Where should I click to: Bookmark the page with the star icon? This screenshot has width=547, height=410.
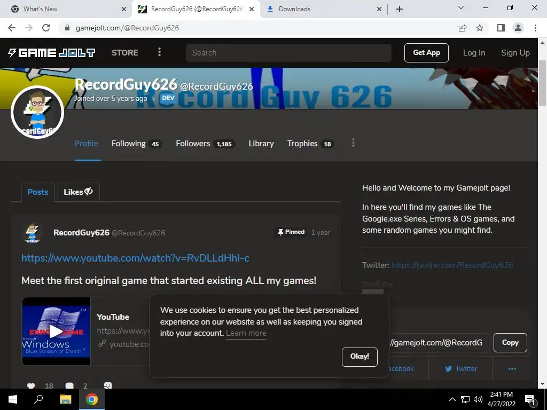coord(480,28)
